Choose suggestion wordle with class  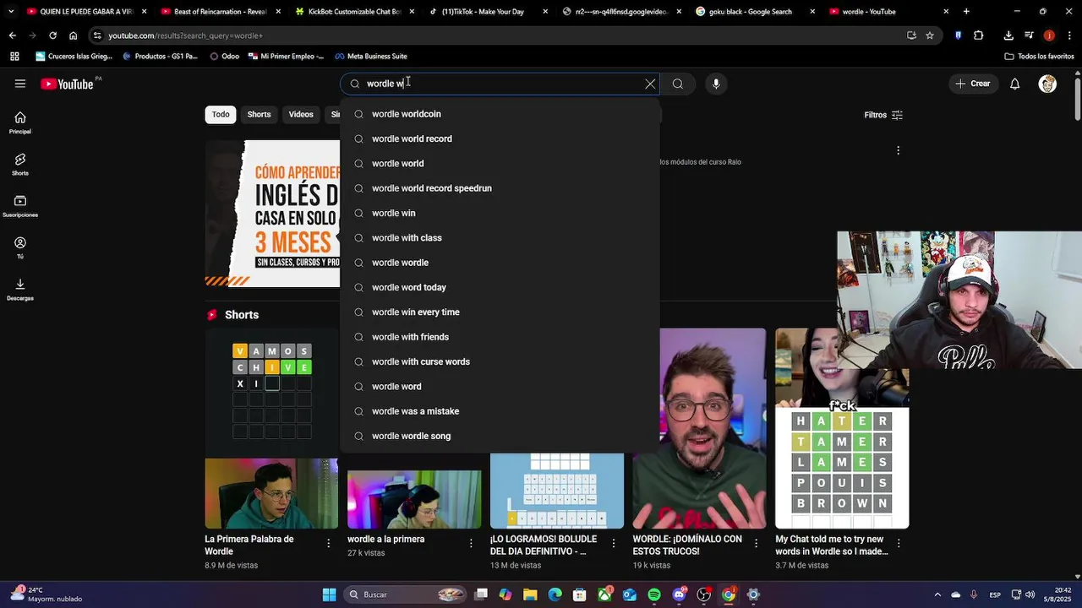[500, 238]
